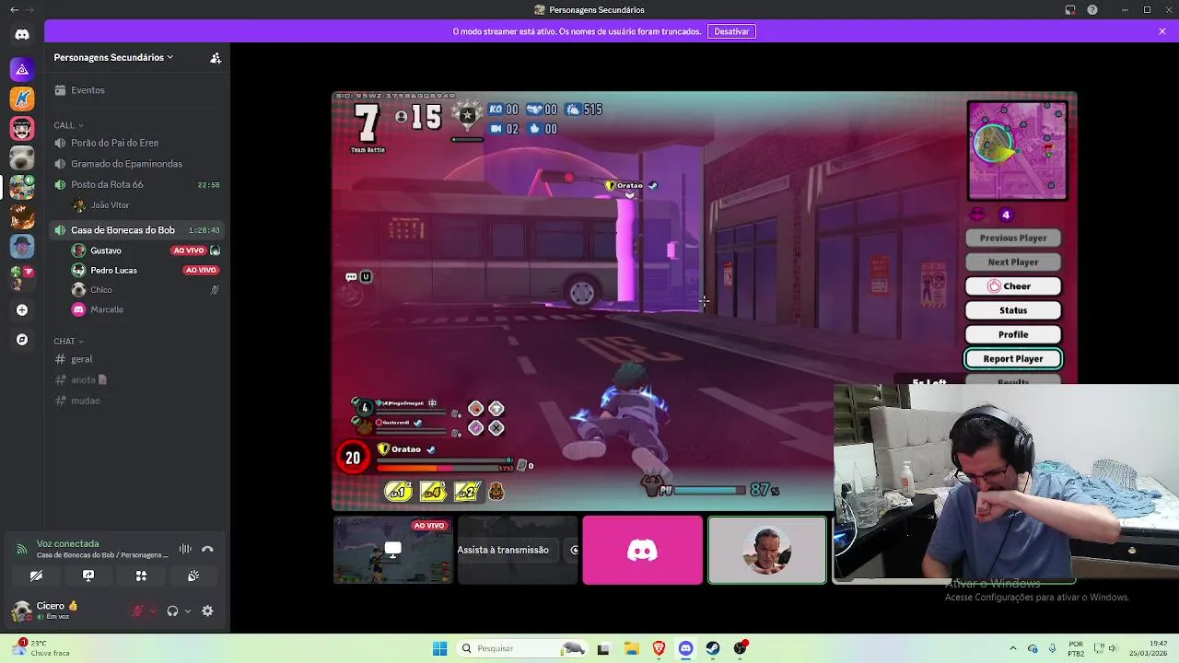This screenshot has height=663, width=1179.
Task: Open headphone output options arrow
Action: point(188,611)
